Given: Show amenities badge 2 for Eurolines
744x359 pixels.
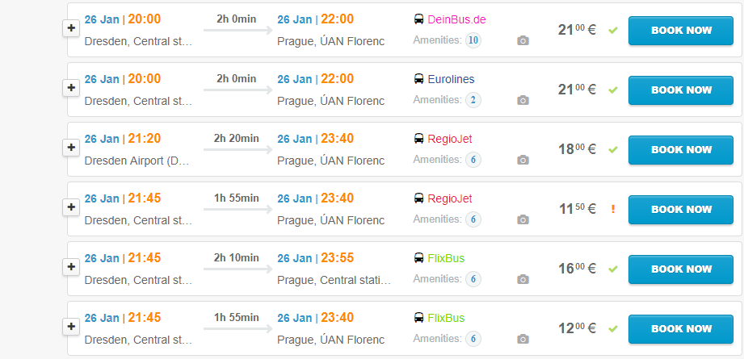Looking at the screenshot, I should pos(473,100).
